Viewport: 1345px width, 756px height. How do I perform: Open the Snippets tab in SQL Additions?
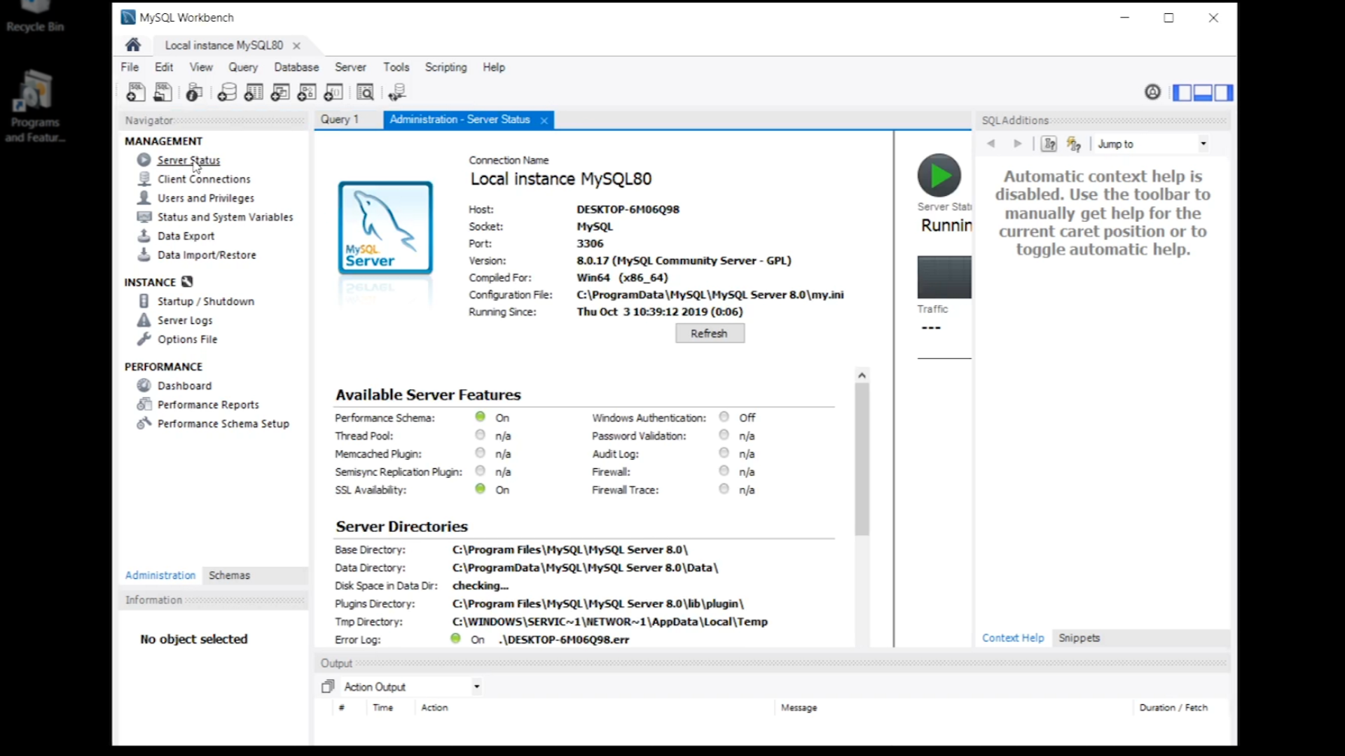tap(1079, 638)
